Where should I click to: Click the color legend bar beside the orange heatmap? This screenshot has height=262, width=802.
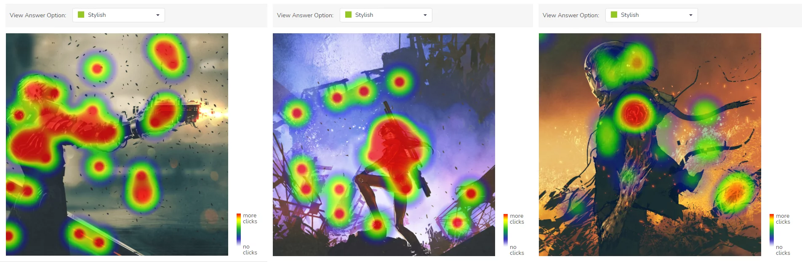coord(771,230)
